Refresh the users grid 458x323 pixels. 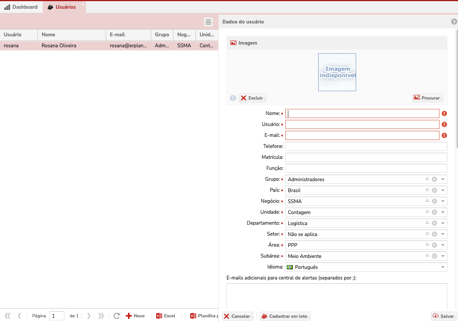tap(117, 316)
